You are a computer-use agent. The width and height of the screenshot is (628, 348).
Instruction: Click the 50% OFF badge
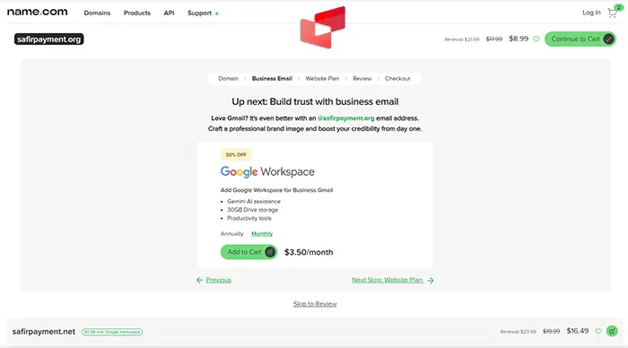coord(236,154)
